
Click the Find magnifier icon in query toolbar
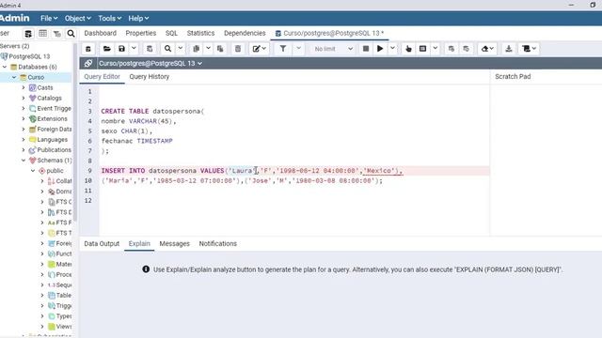[167, 49]
